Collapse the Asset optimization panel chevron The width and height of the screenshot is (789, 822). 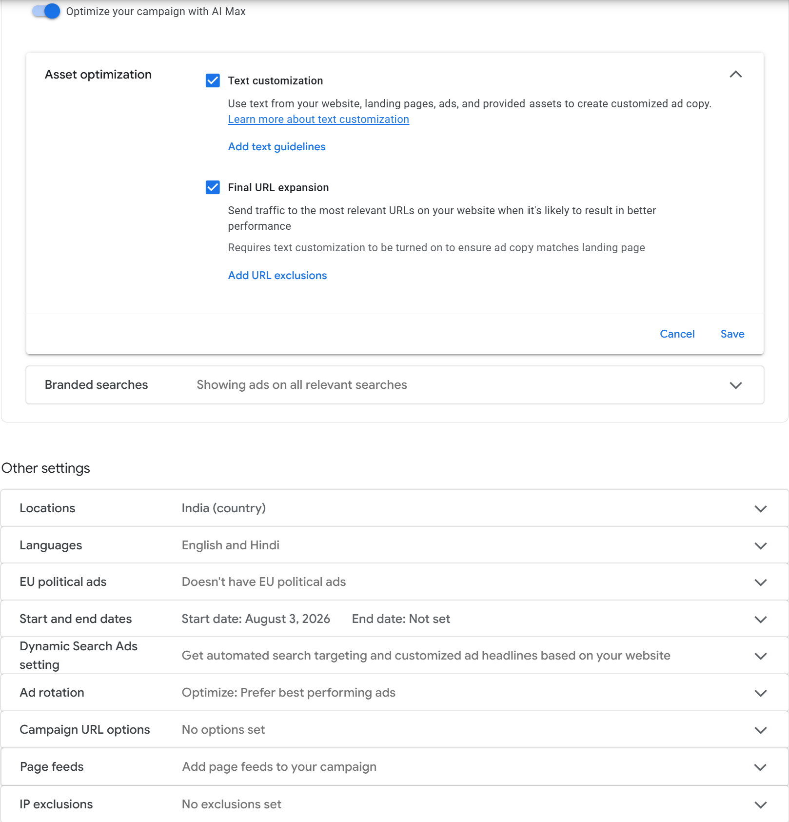coord(736,74)
